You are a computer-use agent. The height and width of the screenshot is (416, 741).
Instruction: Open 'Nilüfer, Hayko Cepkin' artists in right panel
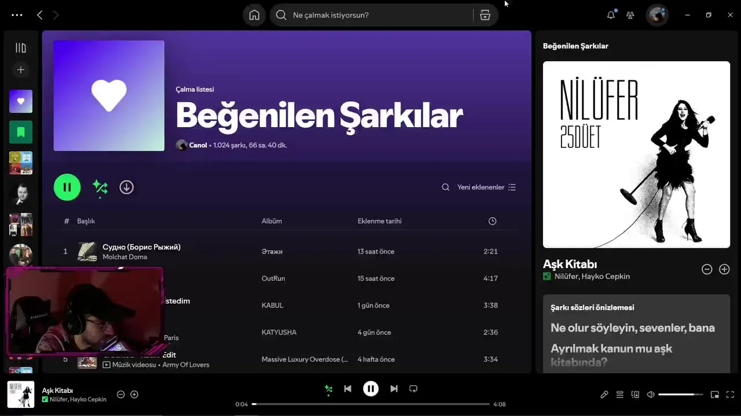(x=592, y=276)
